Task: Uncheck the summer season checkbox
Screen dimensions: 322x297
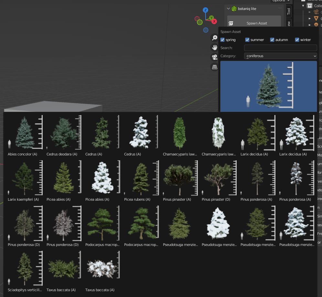Action: [x=247, y=40]
